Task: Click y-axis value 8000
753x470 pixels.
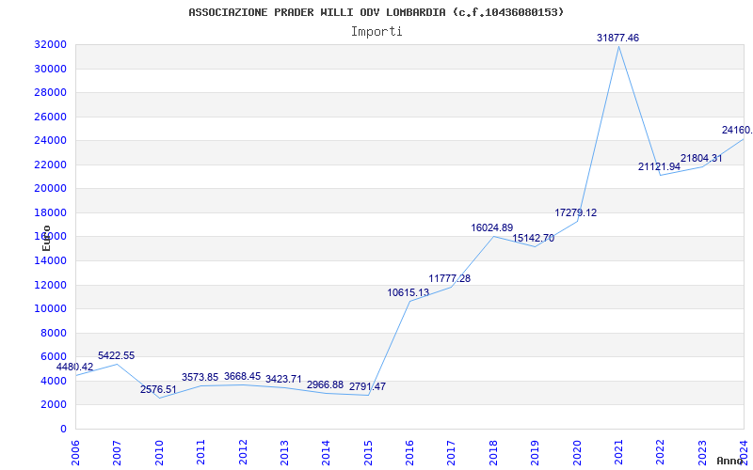Action: [x=53, y=333]
